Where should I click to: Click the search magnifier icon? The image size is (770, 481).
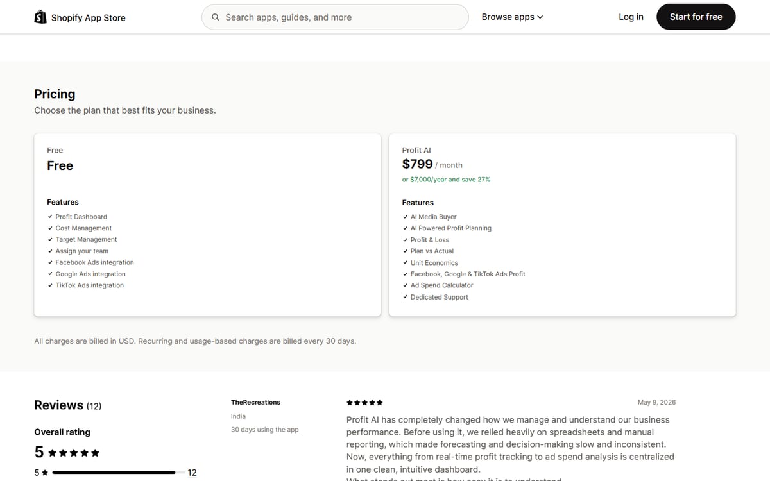tap(216, 17)
